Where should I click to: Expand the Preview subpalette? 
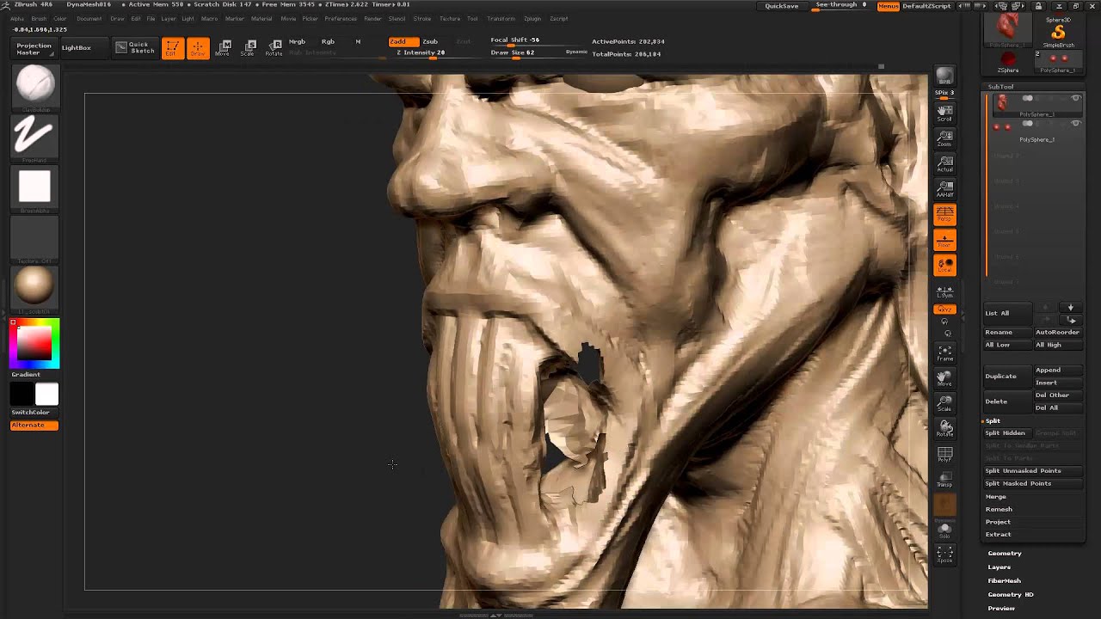tap(1001, 608)
